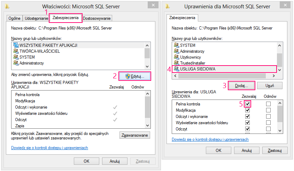Select the SYSTEM user icon in Properties list

click(16, 57)
